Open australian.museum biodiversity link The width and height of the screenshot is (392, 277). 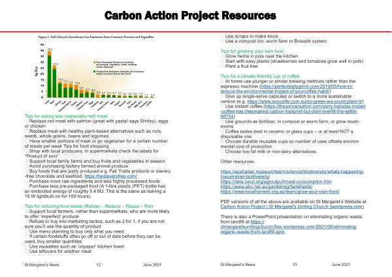click(x=292, y=174)
